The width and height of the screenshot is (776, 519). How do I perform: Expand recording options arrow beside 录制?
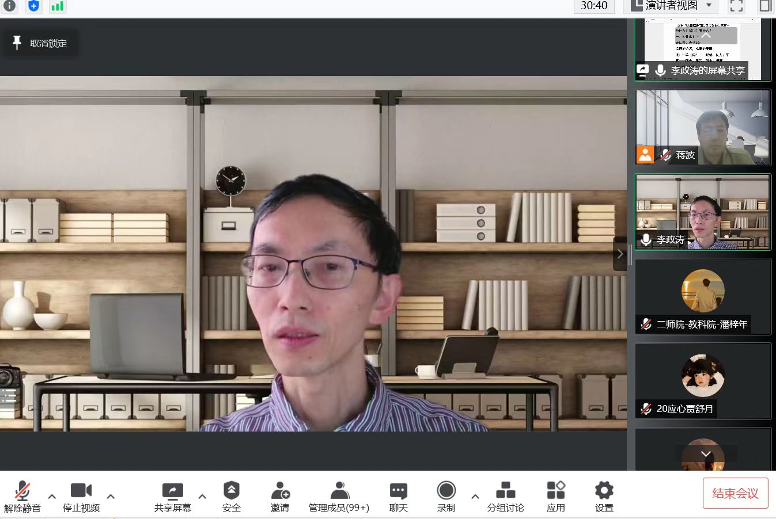[475, 496]
